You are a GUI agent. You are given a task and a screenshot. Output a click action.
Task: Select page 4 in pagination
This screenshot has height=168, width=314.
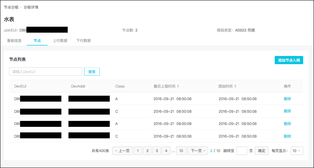tap(166, 151)
